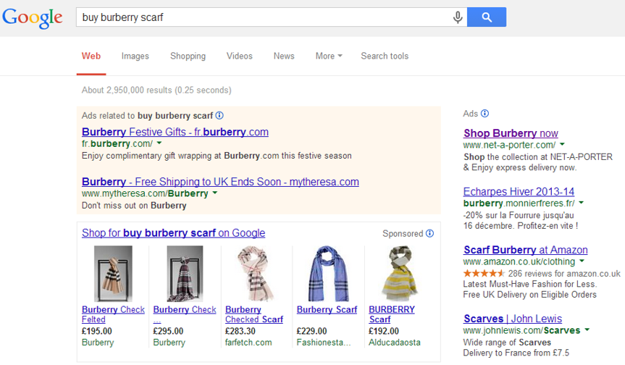The height and width of the screenshot is (365, 625).
Task: Expand dropdown arrow beside www.amazon.co.uk/clothing
Action: coord(582,261)
